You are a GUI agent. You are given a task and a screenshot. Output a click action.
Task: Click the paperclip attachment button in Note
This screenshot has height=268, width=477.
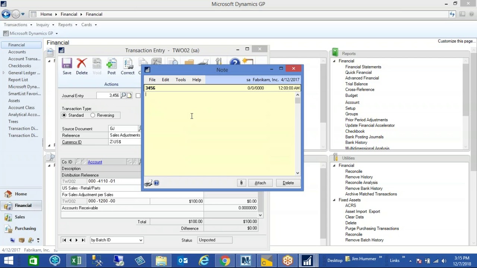(x=241, y=183)
